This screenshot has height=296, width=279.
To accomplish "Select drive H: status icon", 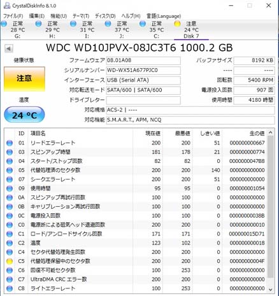I will (x=38, y=24).
